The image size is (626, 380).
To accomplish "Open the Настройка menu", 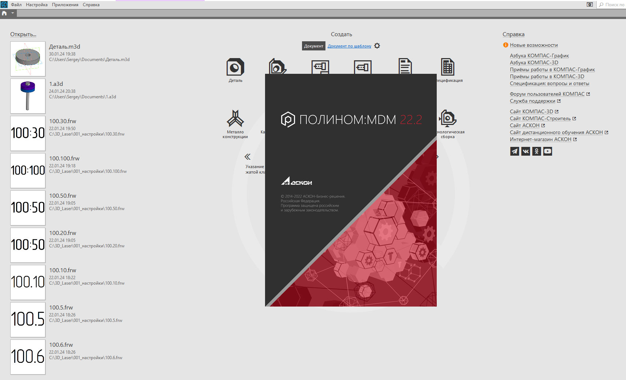I will pos(37,5).
